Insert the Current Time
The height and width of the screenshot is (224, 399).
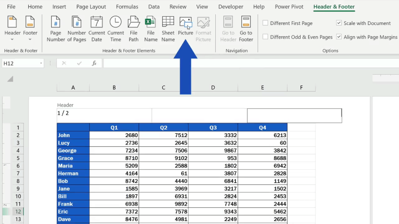pyautogui.click(x=115, y=29)
